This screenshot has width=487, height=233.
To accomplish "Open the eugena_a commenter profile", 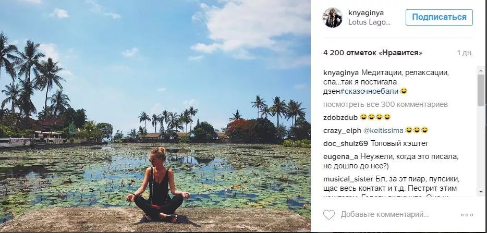I will (340, 156).
